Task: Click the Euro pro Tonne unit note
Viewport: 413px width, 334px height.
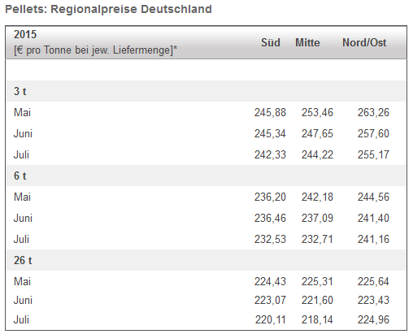Action: [x=95, y=50]
